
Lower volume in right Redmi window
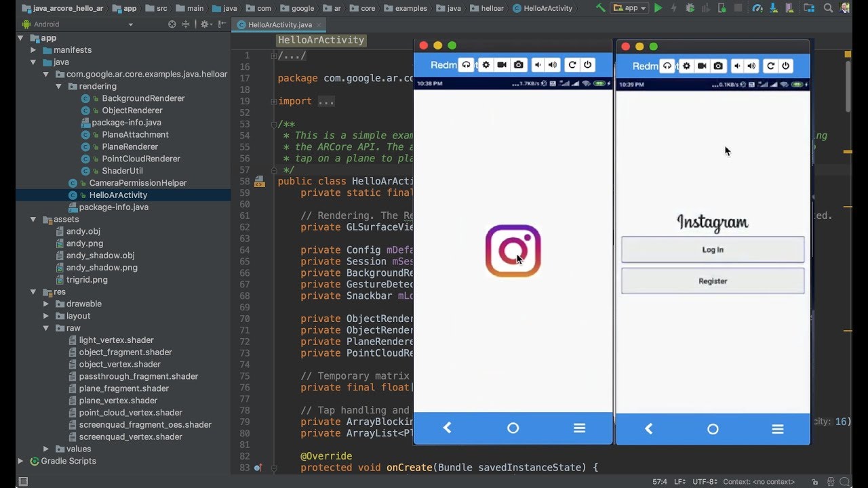tap(736, 66)
